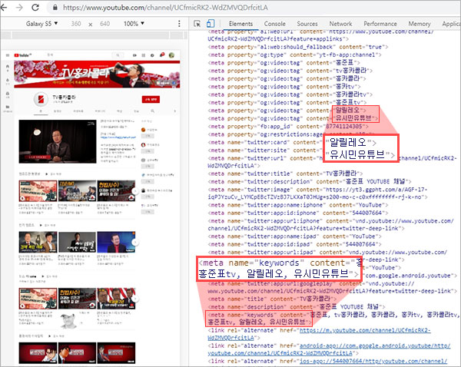The image size is (461, 367).
Task: Click the blue link in the featured video description
Action: pos(118,137)
